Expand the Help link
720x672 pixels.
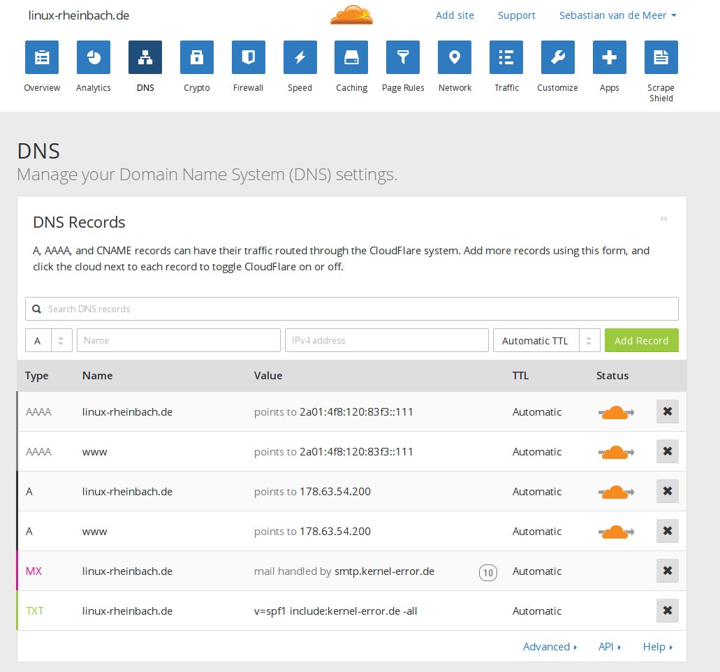[x=658, y=647]
